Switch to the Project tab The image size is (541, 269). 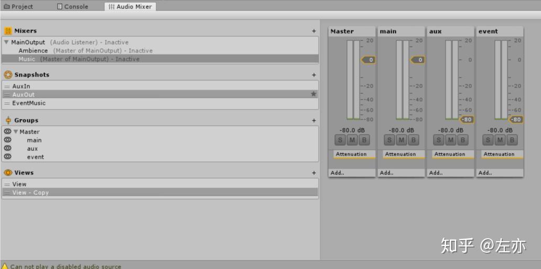coord(18,7)
